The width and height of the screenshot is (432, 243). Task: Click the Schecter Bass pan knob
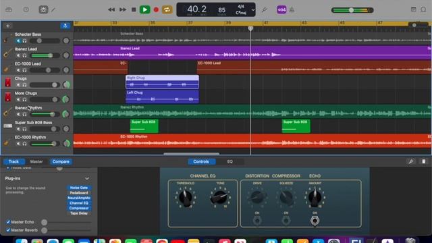tap(66, 40)
